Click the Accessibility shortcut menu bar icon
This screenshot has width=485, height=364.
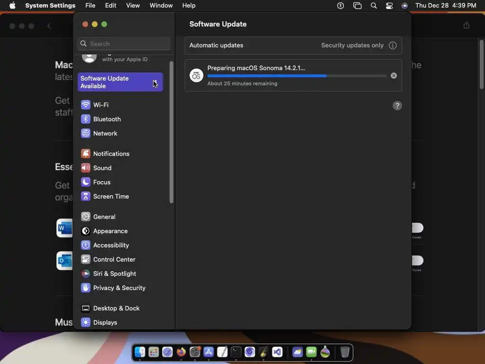pyautogui.click(x=341, y=6)
